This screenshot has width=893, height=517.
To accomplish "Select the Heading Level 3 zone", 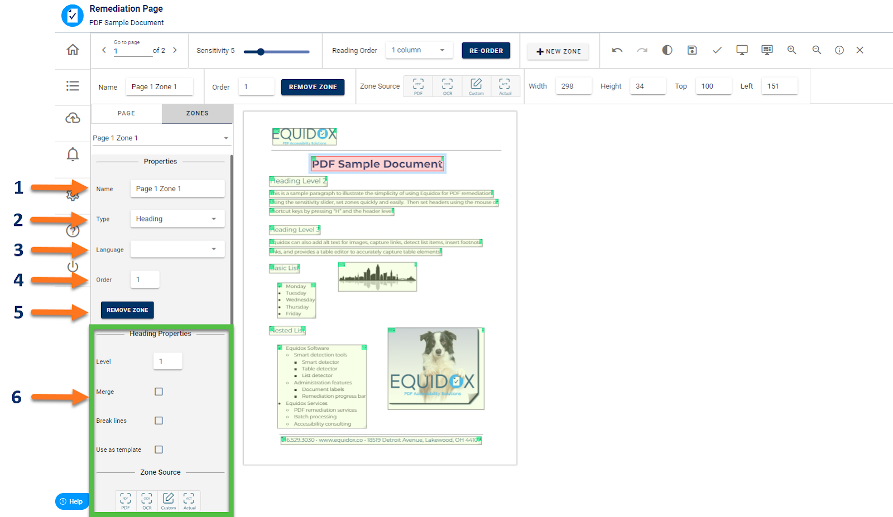I will coord(295,229).
